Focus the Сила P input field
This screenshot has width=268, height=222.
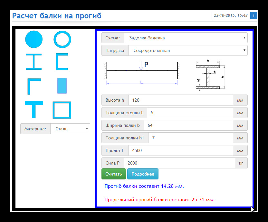(179, 163)
